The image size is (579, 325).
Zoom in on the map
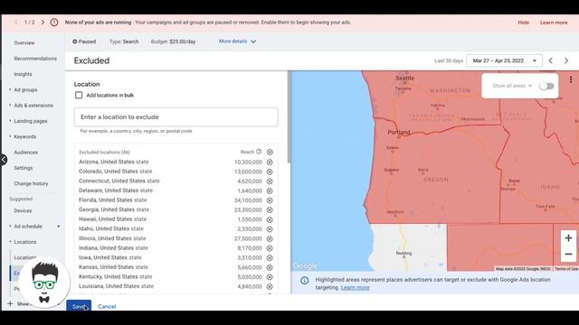pos(568,238)
